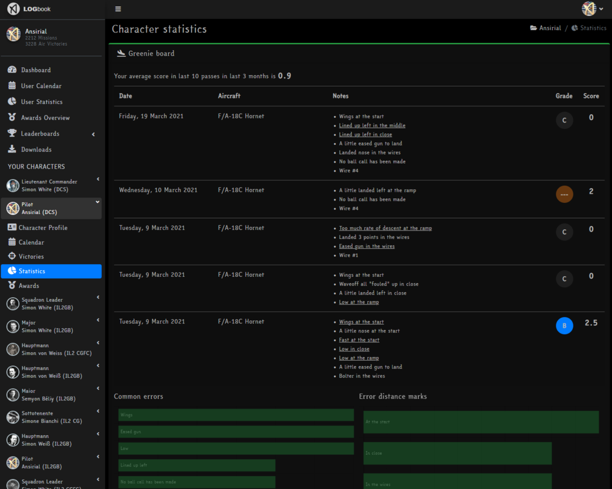Click the Victories crosshair icon
612x489 pixels.
point(12,257)
